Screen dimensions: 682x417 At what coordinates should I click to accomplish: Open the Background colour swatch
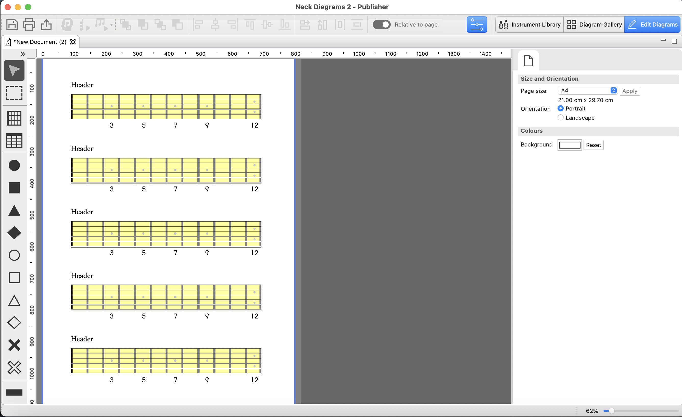[570, 145]
